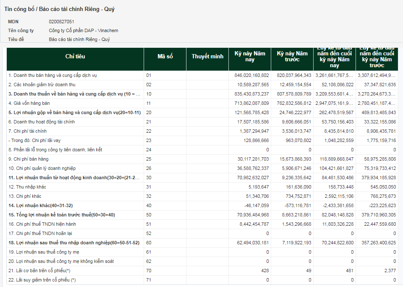Select row '1. Doanh thu bán hàng và cung cấp dịch vụ'
The height and width of the screenshot is (287, 403).
pyautogui.click(x=202, y=75)
